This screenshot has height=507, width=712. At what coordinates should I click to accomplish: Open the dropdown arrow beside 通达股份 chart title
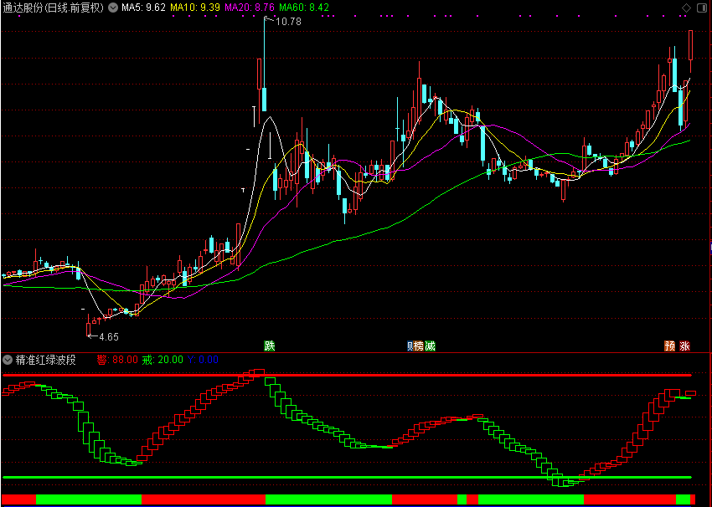[x=113, y=8]
